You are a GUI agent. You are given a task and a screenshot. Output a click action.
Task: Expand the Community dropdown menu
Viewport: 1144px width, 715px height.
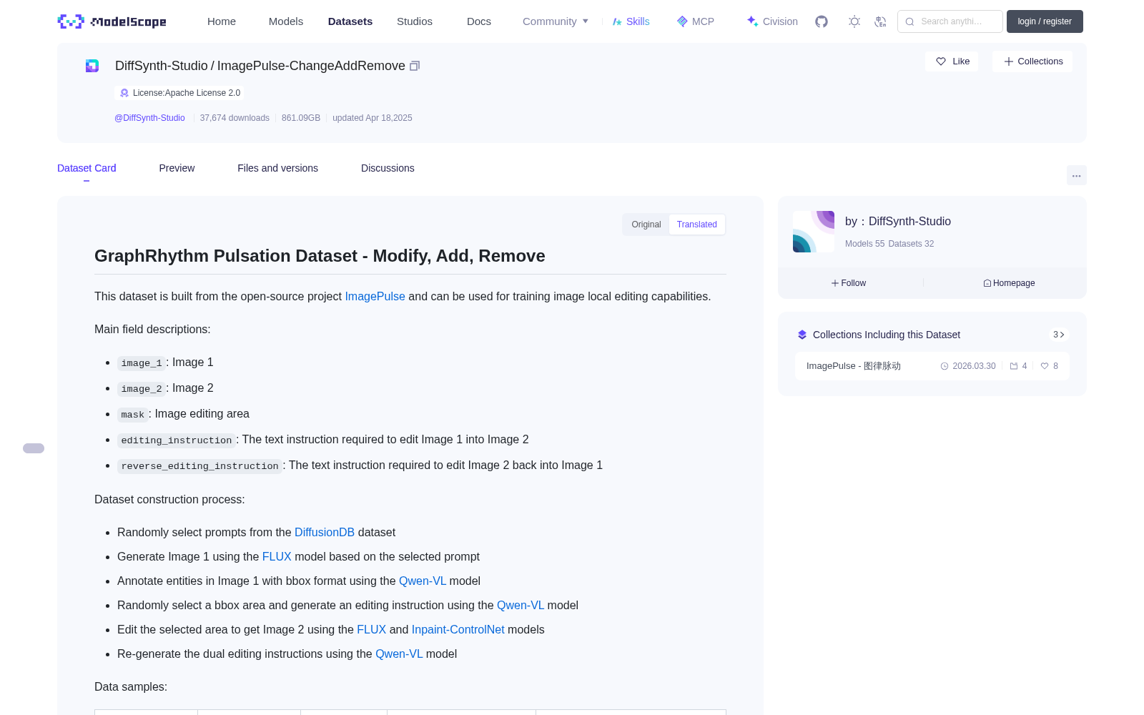(556, 21)
